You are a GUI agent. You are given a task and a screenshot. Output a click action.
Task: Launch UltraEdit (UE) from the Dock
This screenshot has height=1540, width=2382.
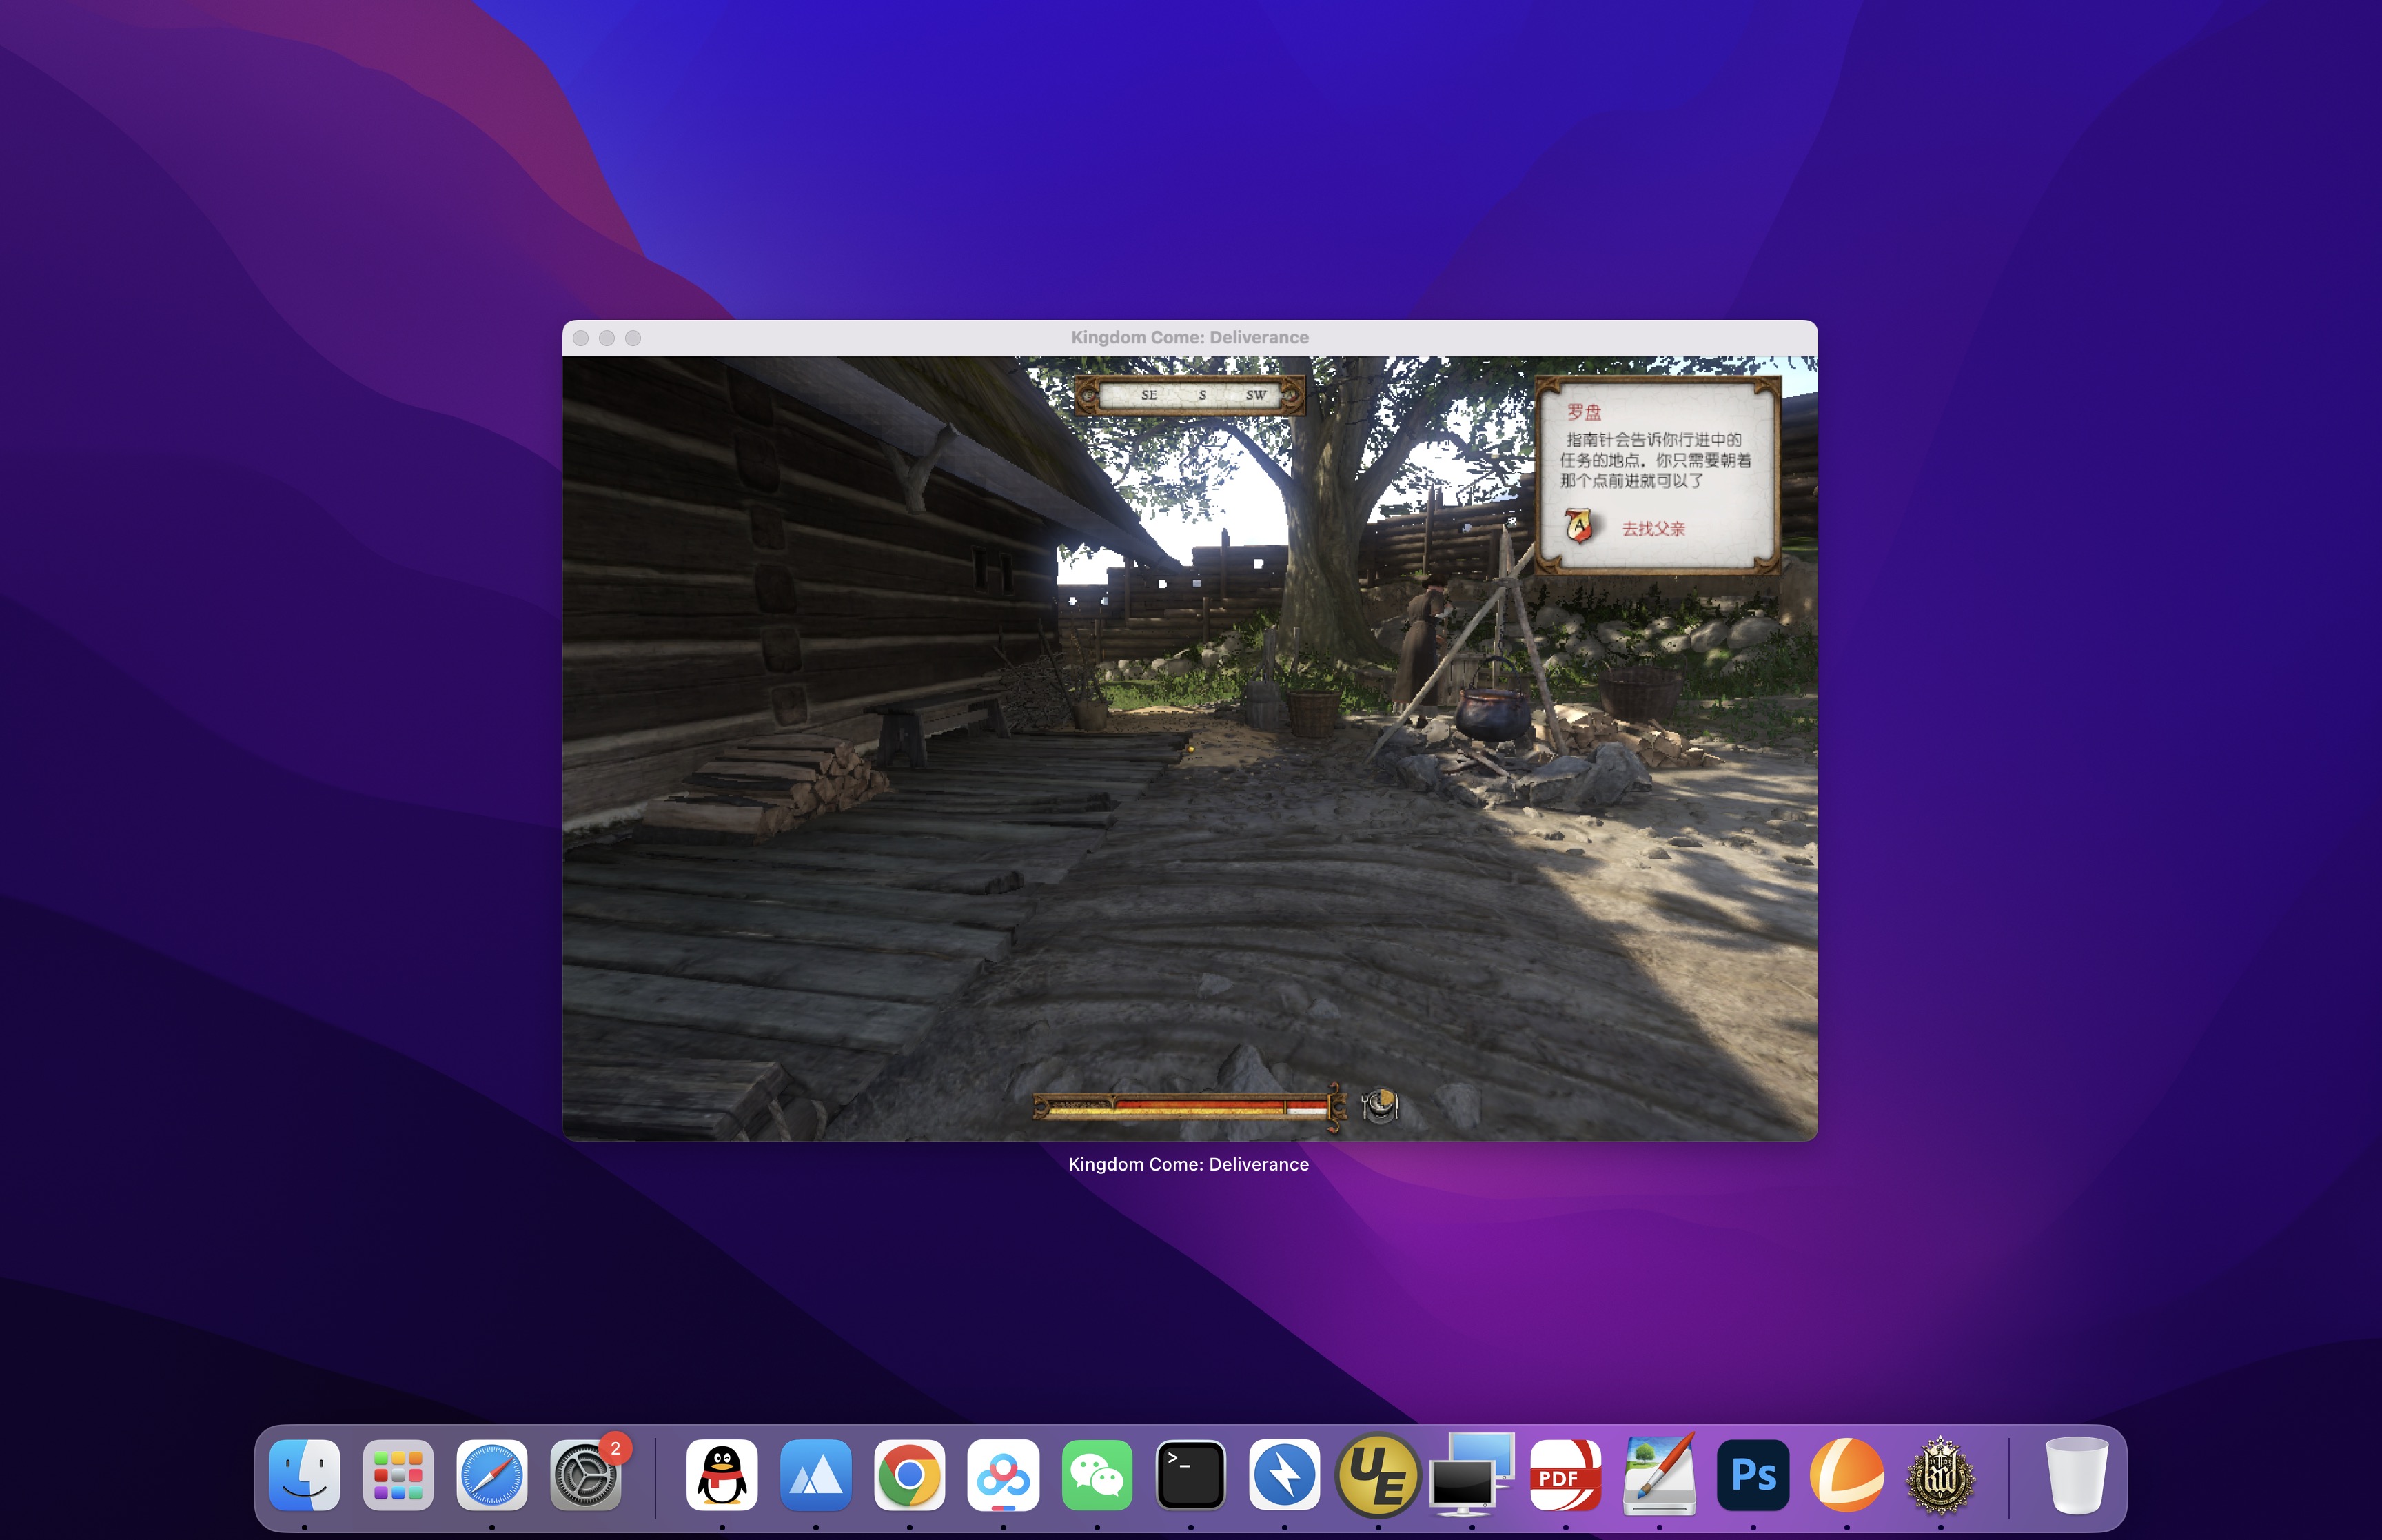[1377, 1475]
